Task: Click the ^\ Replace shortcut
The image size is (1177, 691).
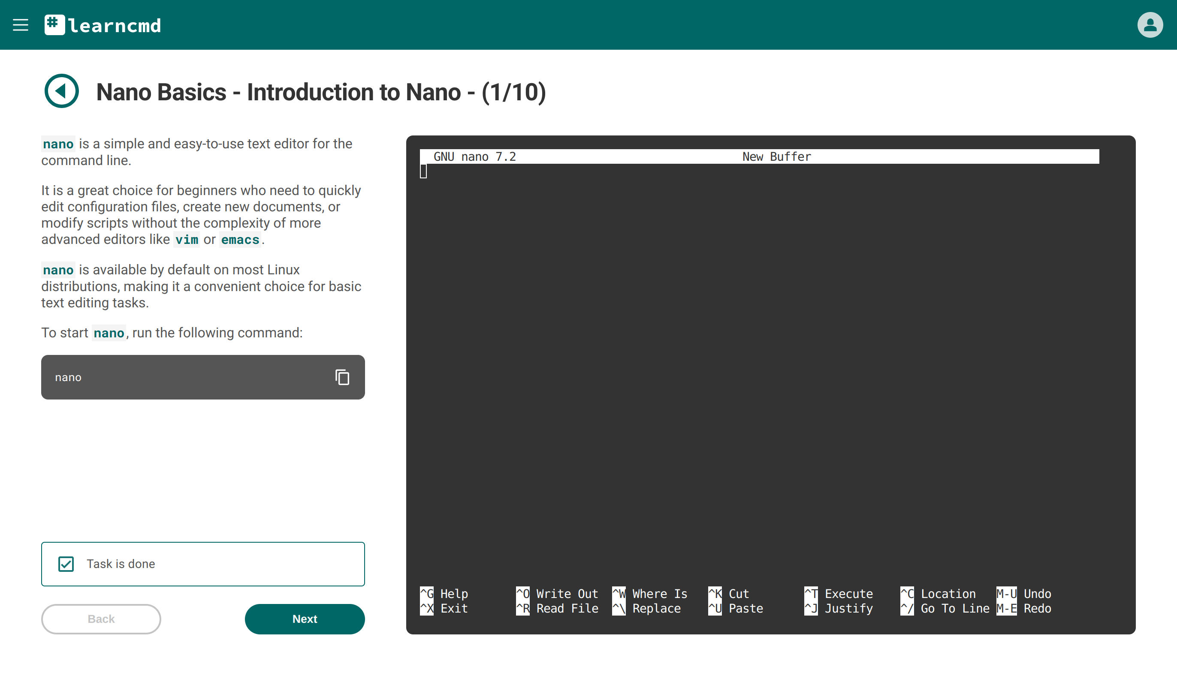Action: [x=646, y=608]
